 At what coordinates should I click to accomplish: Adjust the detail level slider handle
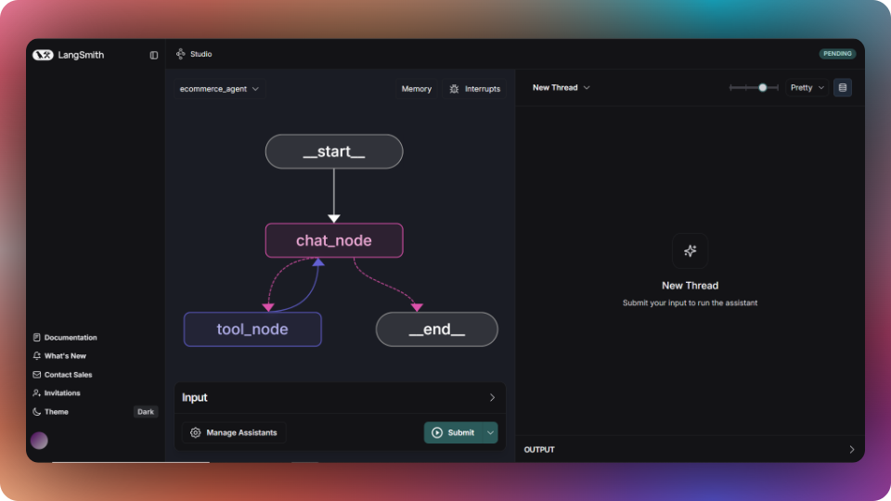tap(763, 87)
